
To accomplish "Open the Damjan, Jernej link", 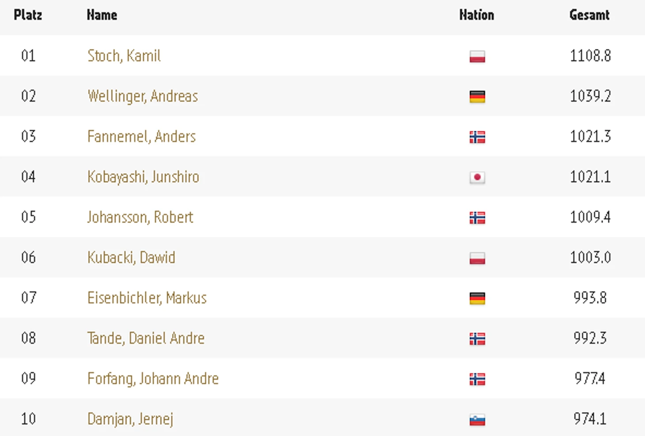I will (130, 419).
